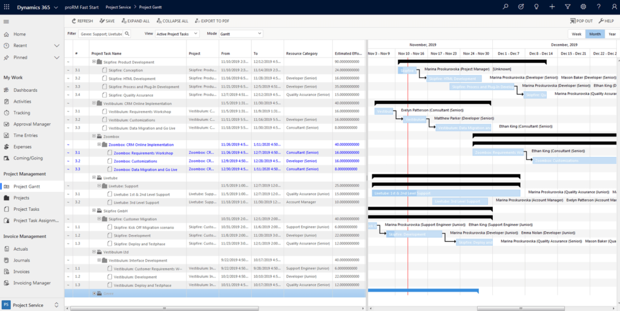Open the Mode dropdown showing Gantt
The width and height of the screenshot is (620, 311).
coord(241,34)
